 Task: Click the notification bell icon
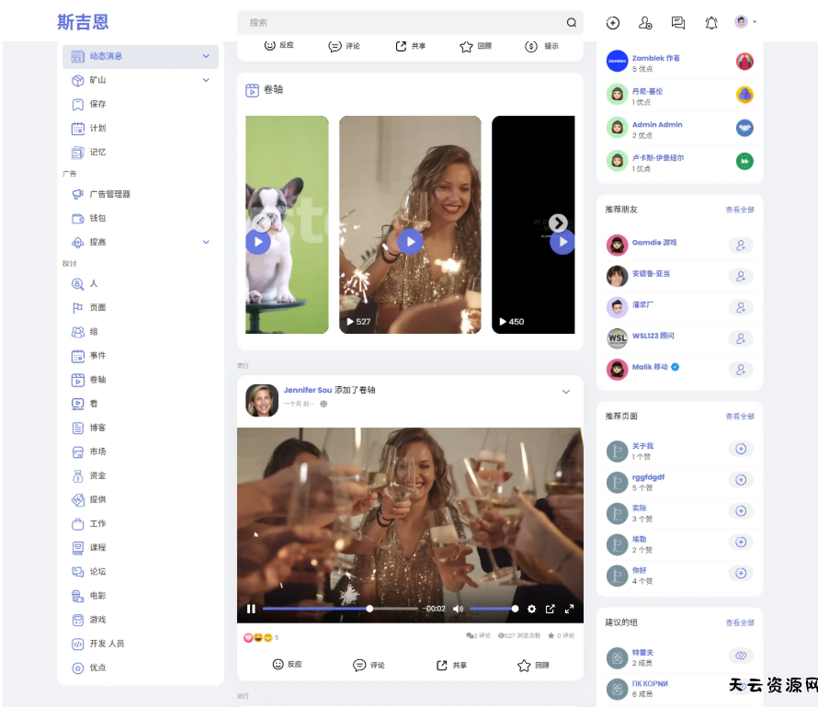point(710,23)
